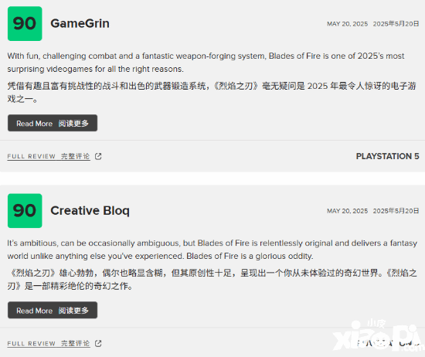Click the Creative Bloq English review quote
This screenshot has height=357, width=425.
212,250
